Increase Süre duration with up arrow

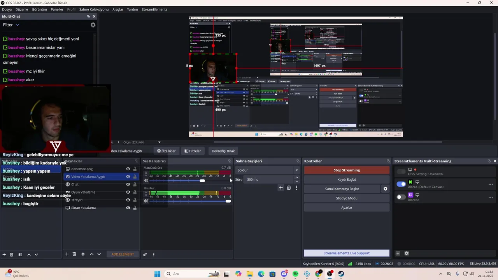pyautogui.click(x=296, y=178)
